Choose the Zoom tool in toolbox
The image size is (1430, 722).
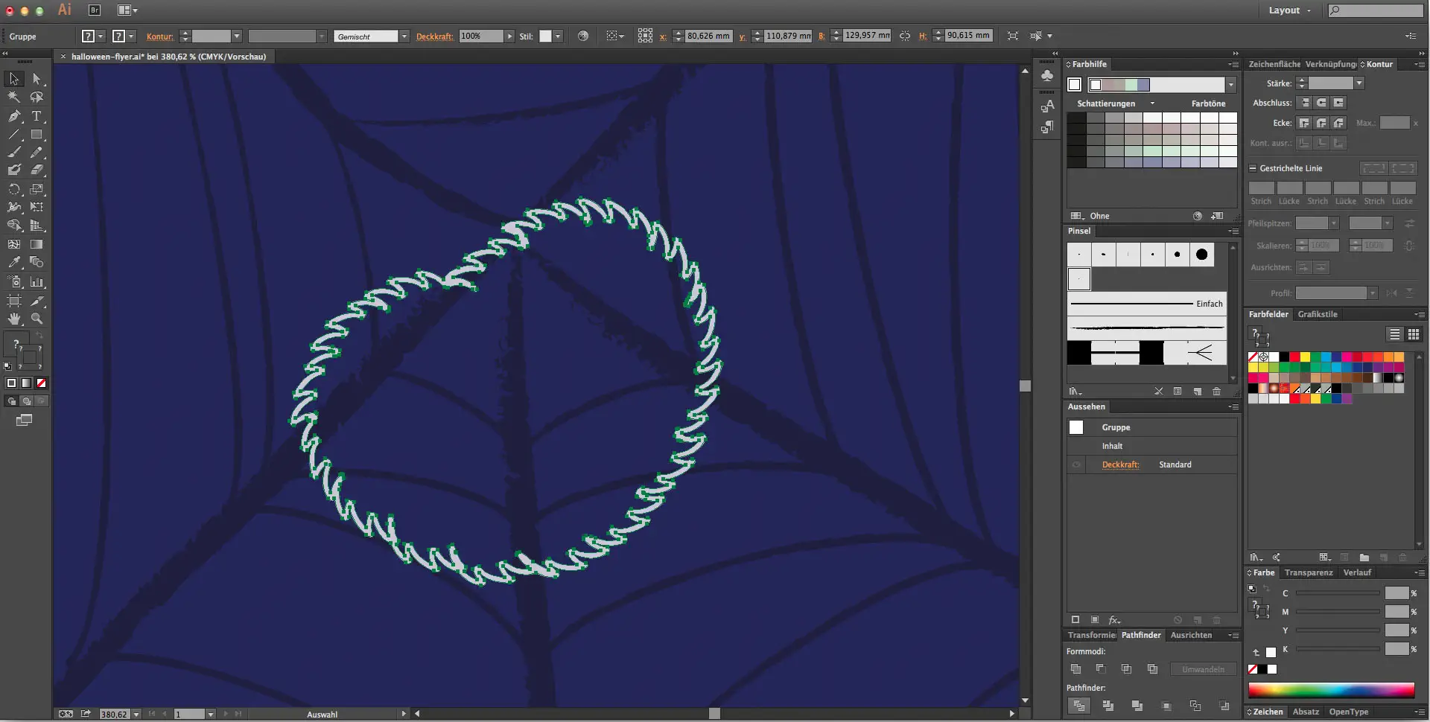click(36, 319)
